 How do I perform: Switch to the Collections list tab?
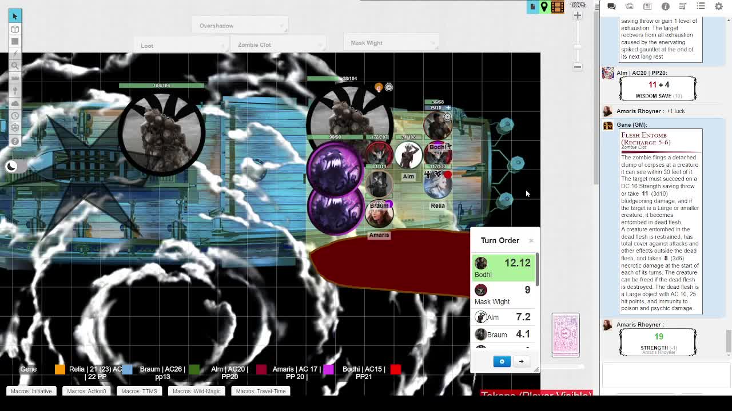(x=701, y=6)
